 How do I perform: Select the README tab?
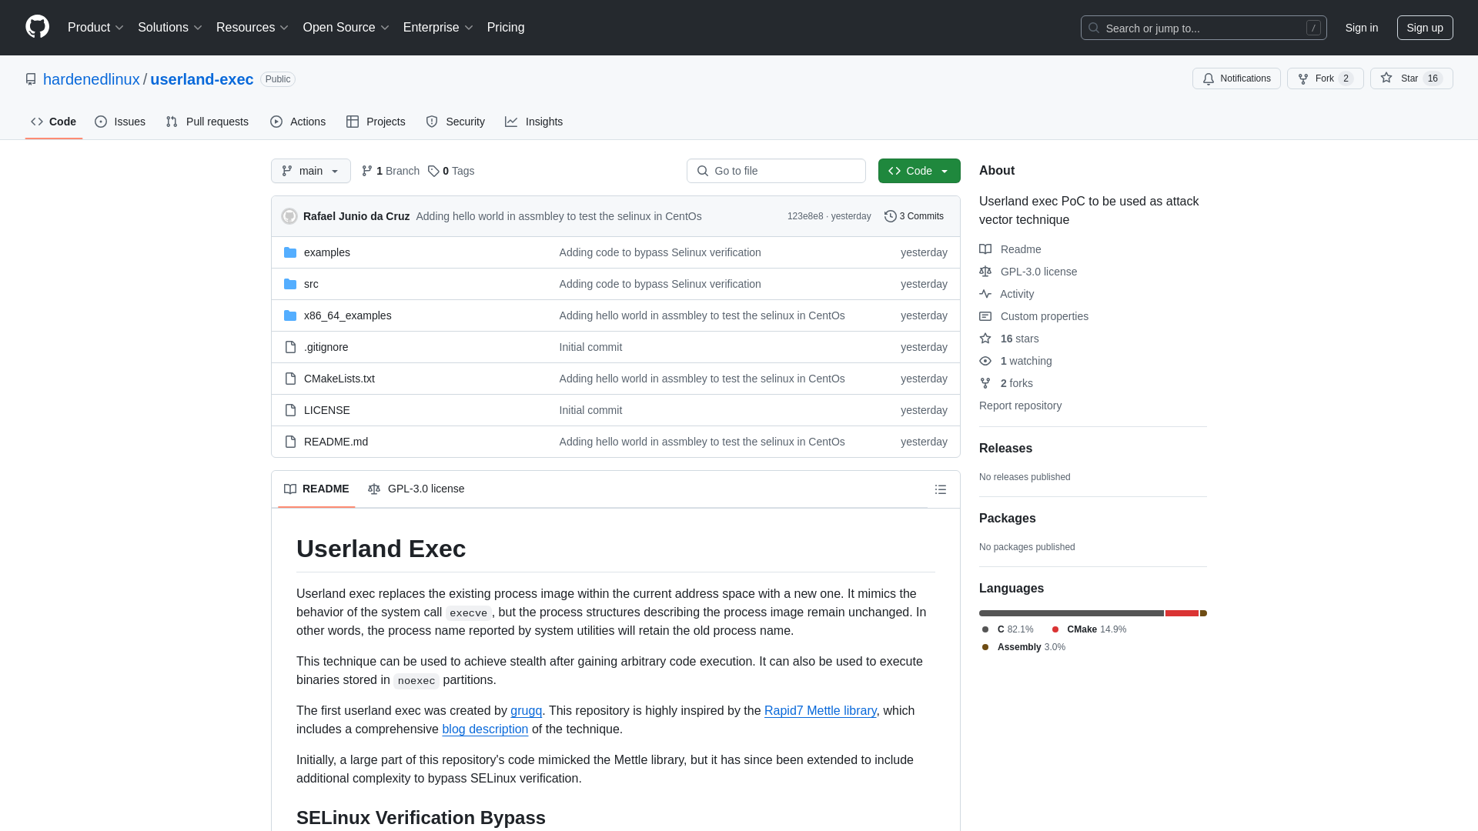316,489
